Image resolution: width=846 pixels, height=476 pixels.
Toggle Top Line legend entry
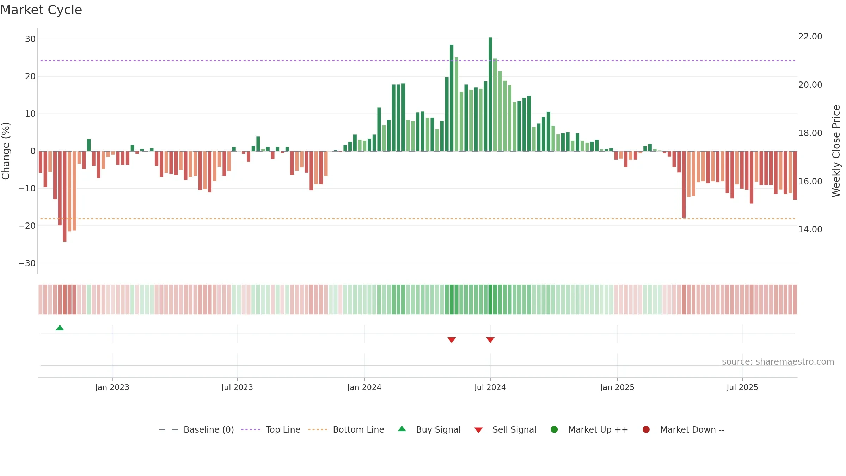tap(271, 429)
